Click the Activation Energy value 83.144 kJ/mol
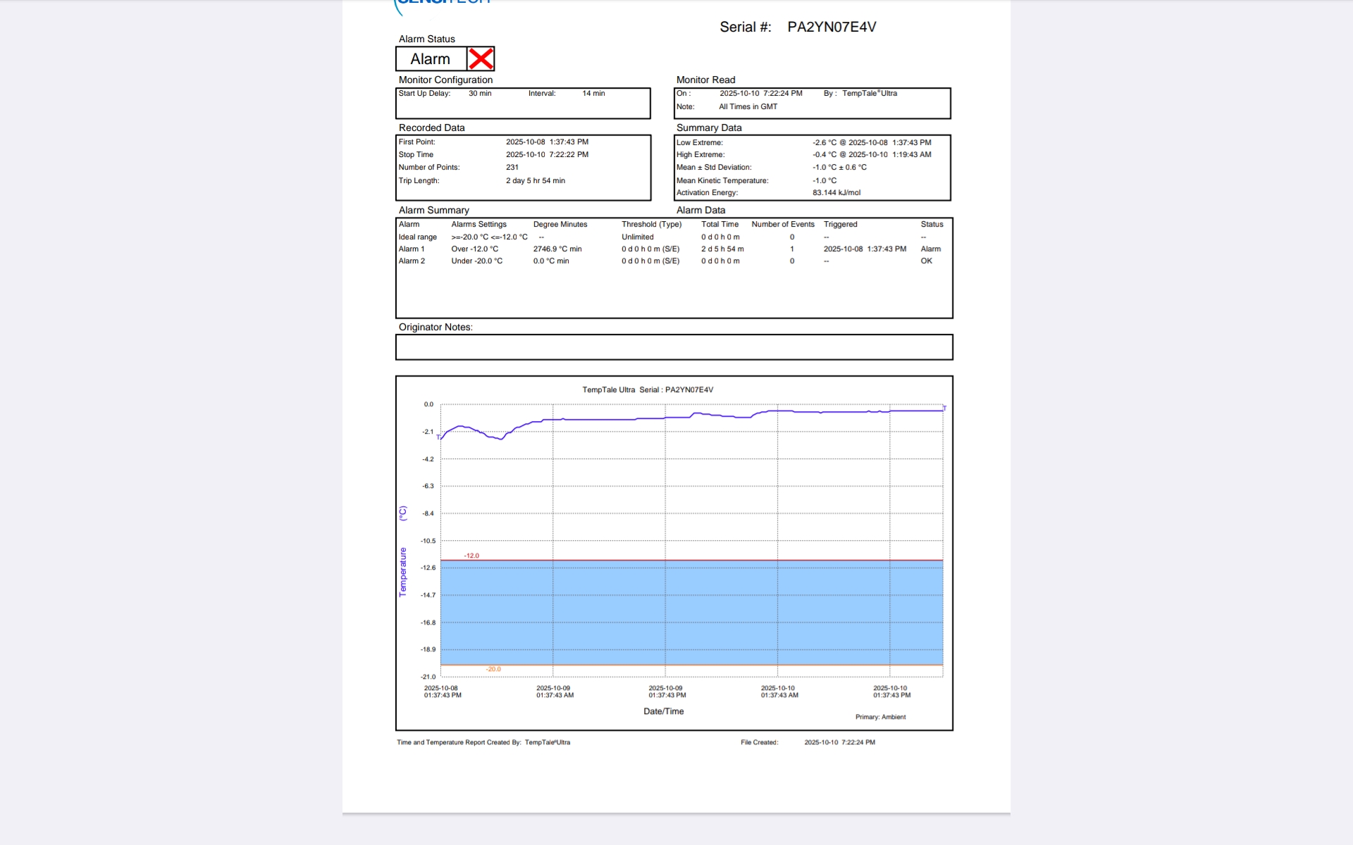1353x845 pixels. tap(836, 192)
